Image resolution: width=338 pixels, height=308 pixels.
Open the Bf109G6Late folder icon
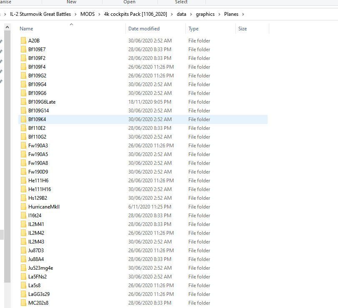pos(24,102)
